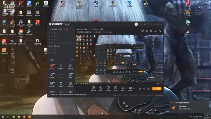Select the Counter-Strike Global Offensive source row
The height and width of the screenshot is (119, 211).
61,43
